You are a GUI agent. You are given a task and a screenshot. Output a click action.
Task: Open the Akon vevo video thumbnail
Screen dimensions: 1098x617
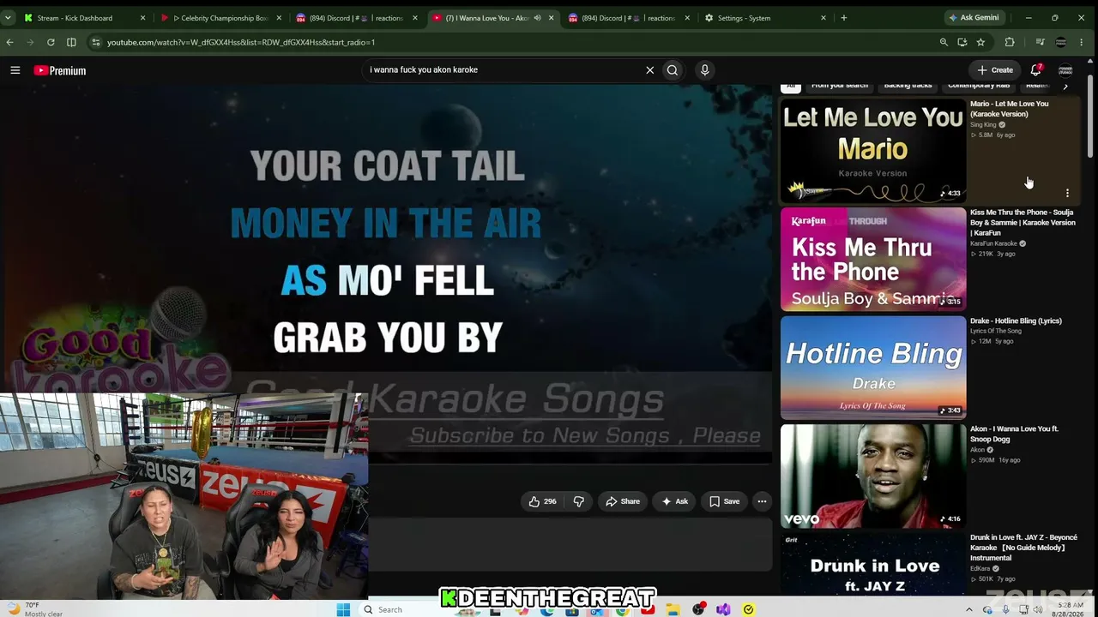click(873, 476)
